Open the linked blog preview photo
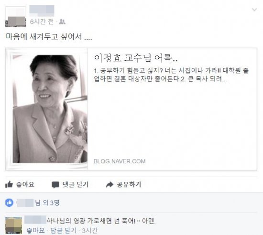This screenshot has width=263, height=235. point(46,109)
